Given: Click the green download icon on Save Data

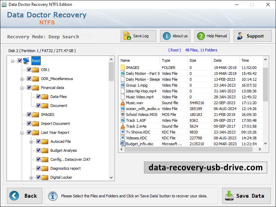Looking at the screenshot, I should pos(229,196).
